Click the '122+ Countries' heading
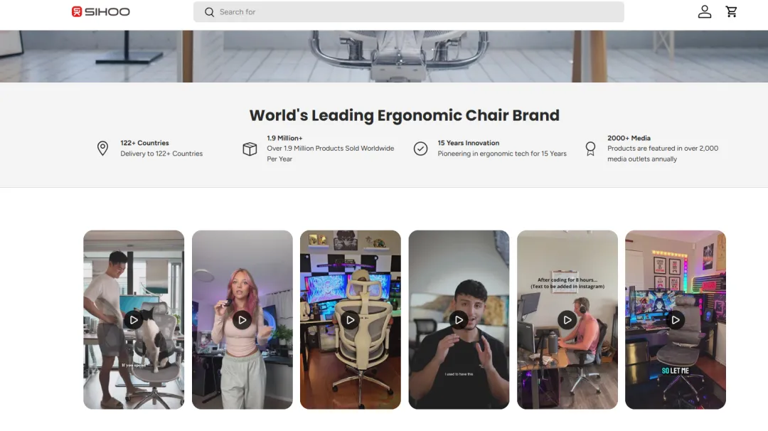Viewport: 768px width, 431px height. tap(144, 143)
